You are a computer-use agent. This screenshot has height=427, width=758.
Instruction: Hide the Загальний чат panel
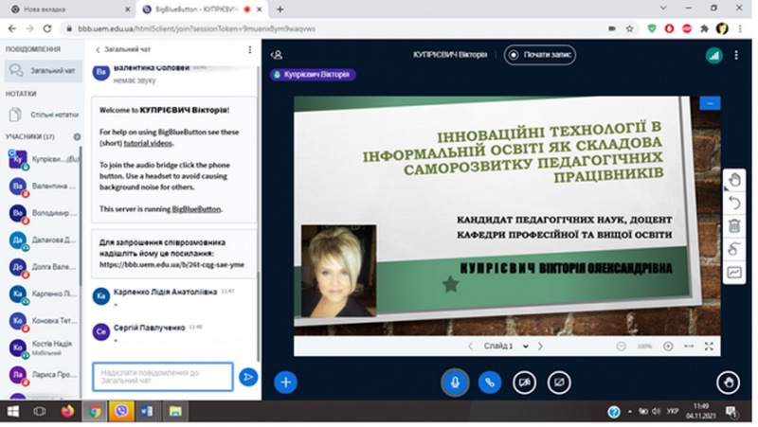coord(123,49)
